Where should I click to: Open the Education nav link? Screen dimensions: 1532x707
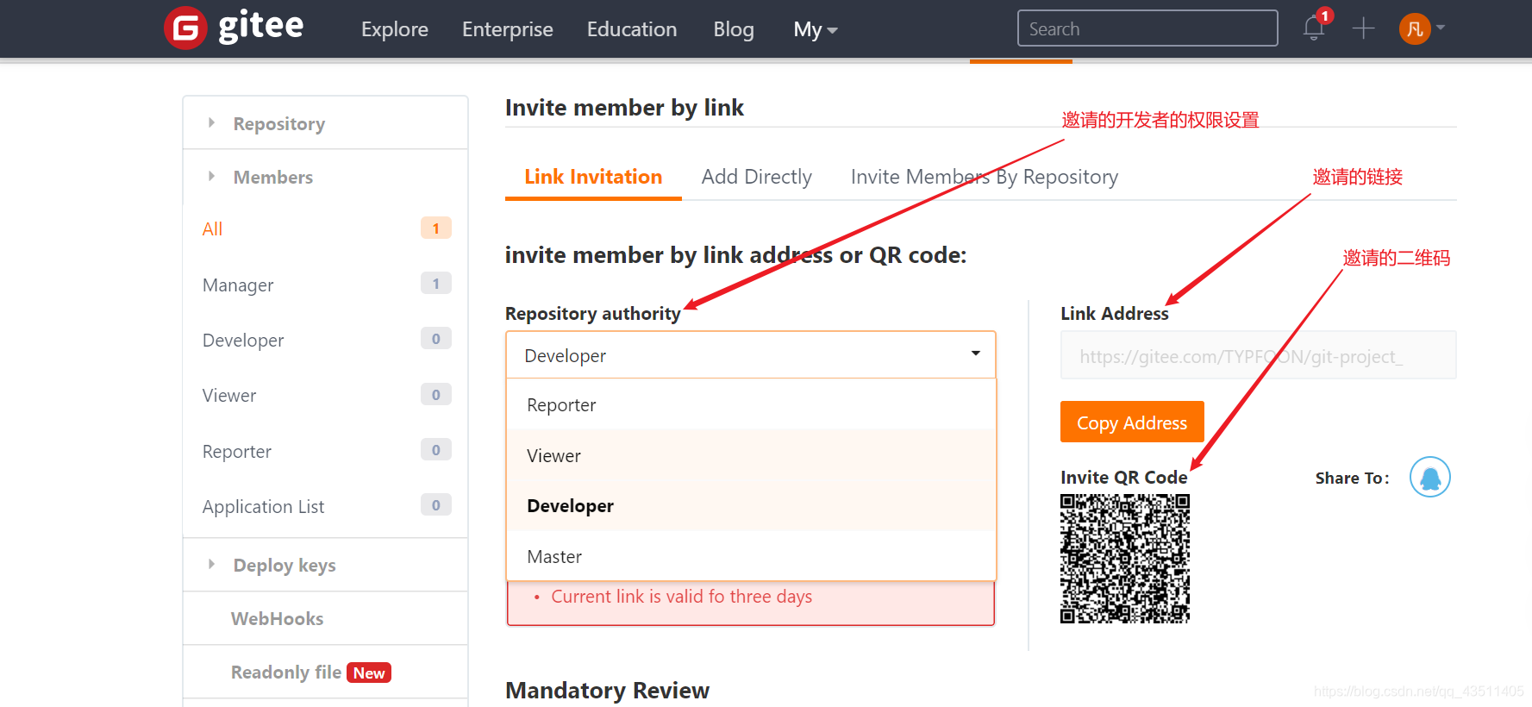(x=631, y=29)
